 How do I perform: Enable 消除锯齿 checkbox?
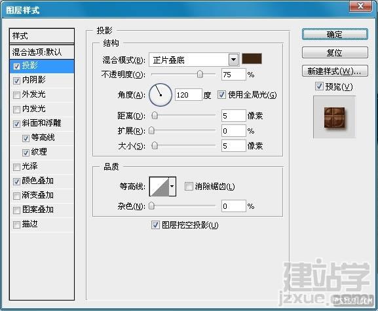(x=189, y=186)
